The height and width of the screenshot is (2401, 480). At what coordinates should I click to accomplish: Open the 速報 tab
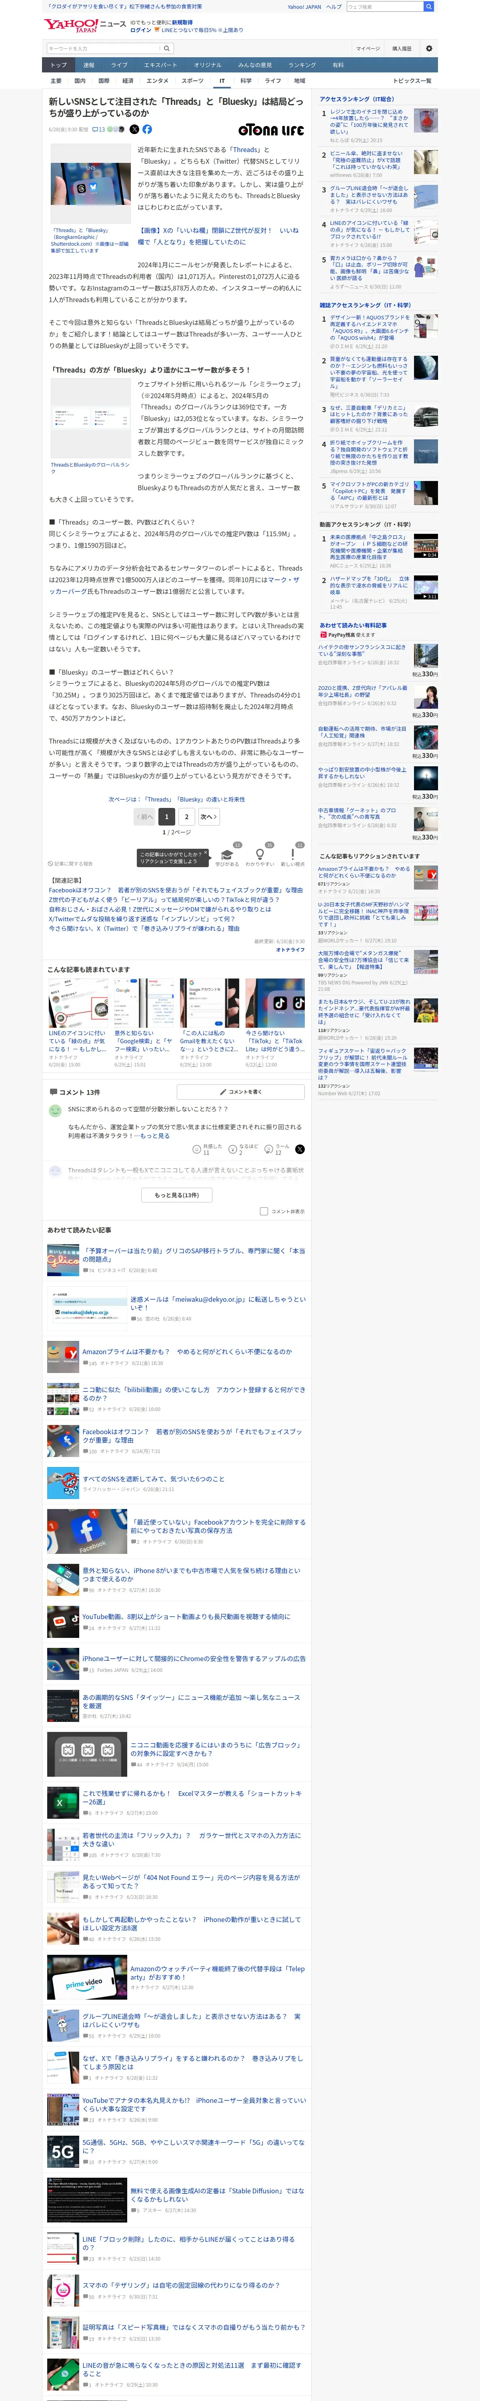(x=88, y=65)
